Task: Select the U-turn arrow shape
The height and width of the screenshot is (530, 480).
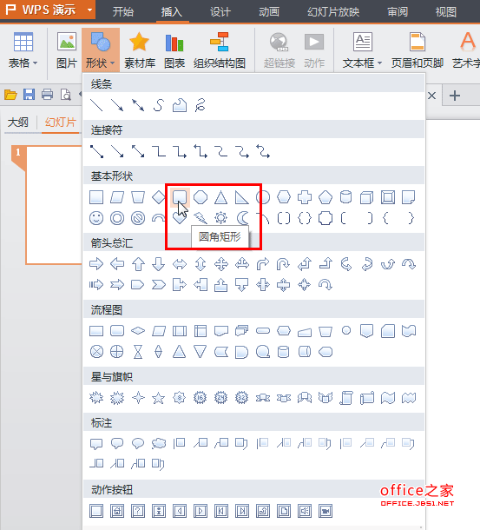Action: 284,264
